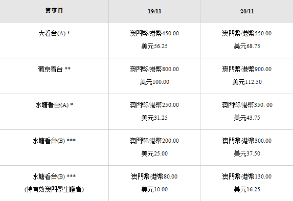Click the 大看台(A) * row label
The image size is (293, 201).
coord(54,34)
